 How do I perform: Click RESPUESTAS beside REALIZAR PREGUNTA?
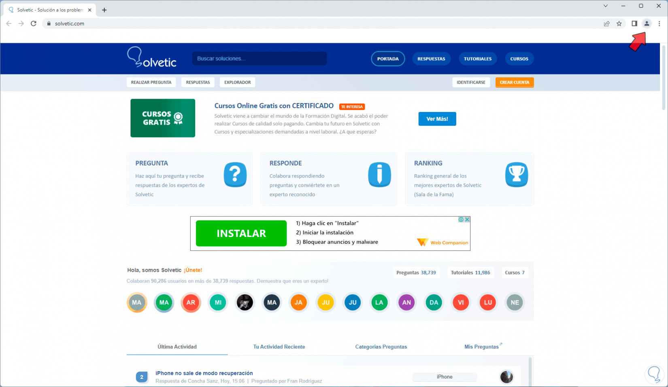point(198,82)
